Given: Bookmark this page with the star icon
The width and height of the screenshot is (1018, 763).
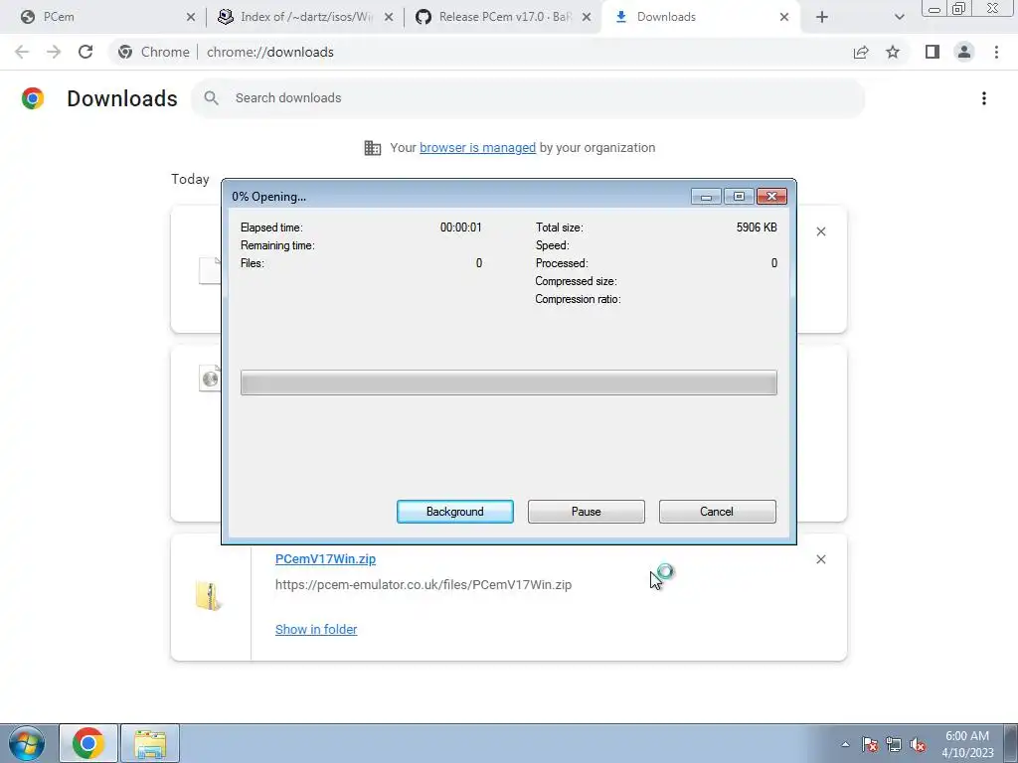Looking at the screenshot, I should [893, 52].
